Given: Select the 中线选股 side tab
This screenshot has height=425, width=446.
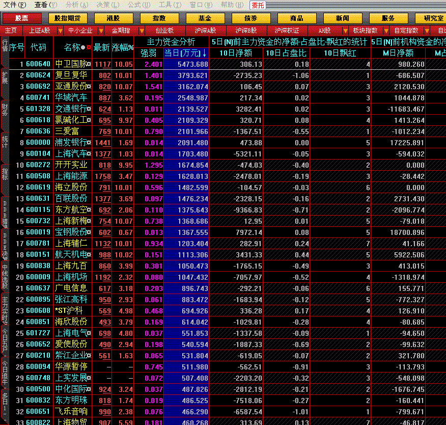Looking at the screenshot, I should (5, 276).
